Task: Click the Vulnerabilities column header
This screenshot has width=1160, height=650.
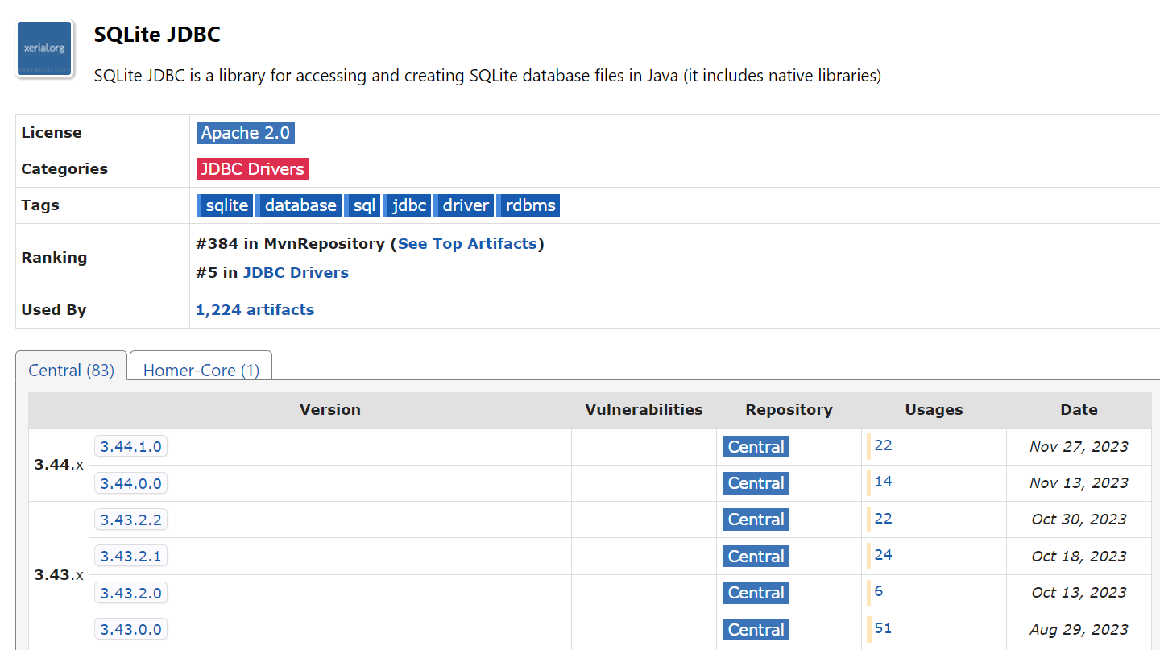Action: point(644,410)
